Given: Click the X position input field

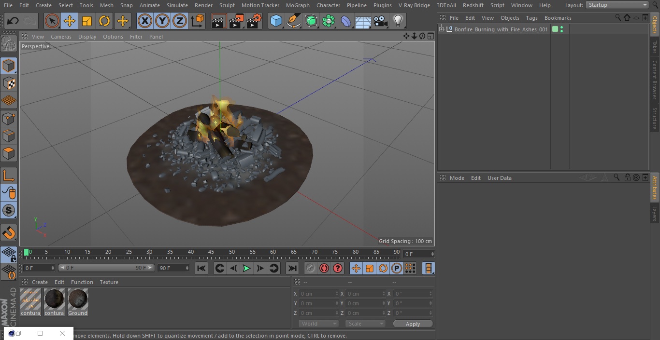Looking at the screenshot, I should [x=318, y=294].
